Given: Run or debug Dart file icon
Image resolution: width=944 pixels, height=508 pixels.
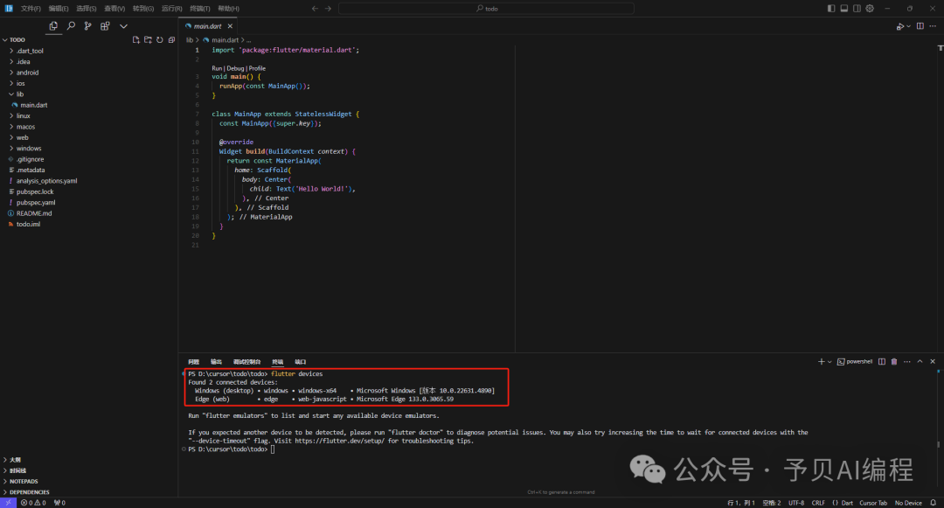Looking at the screenshot, I should tap(900, 26).
